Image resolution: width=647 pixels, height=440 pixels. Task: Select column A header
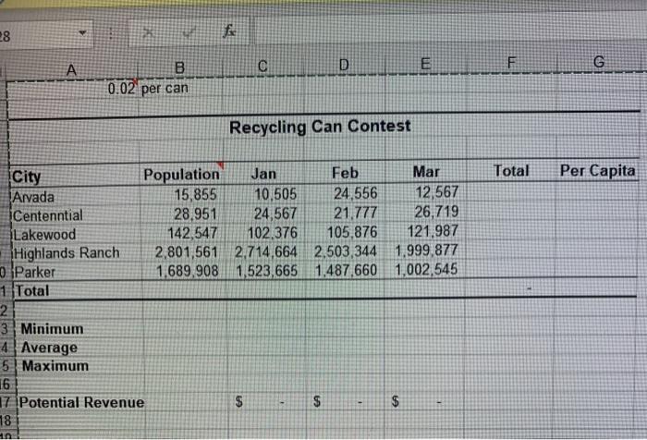(71, 69)
